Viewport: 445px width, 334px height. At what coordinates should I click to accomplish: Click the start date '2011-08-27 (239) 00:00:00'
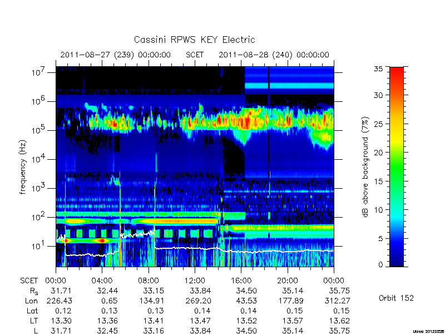(116, 55)
